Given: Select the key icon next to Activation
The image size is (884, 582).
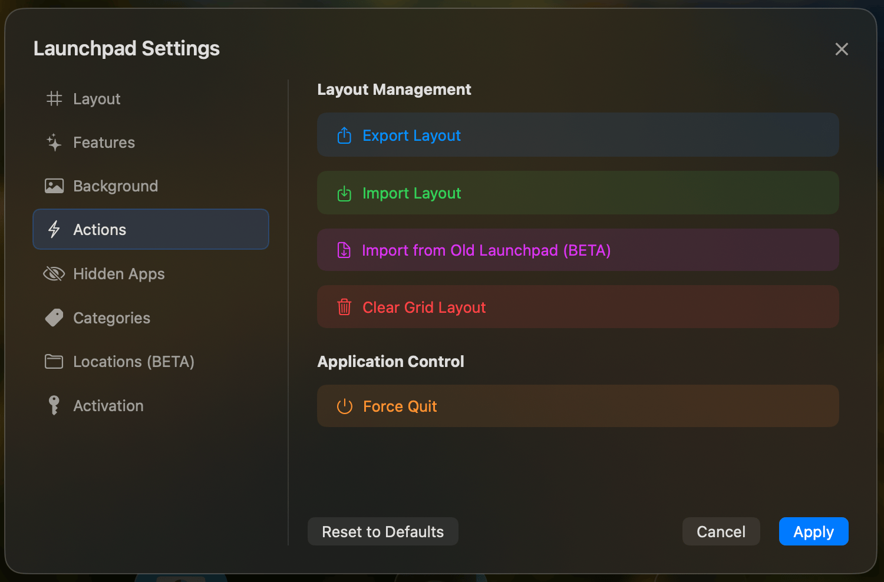Looking at the screenshot, I should pyautogui.click(x=54, y=405).
